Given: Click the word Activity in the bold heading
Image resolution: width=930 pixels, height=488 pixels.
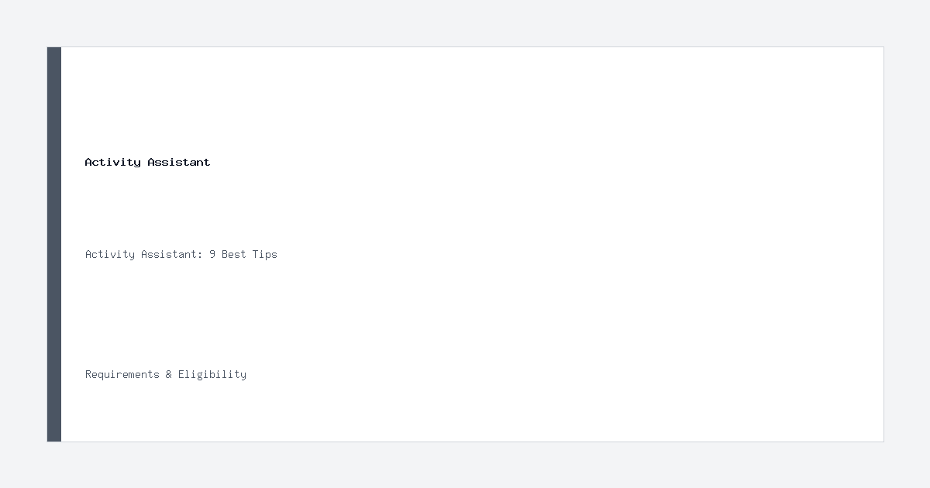Looking at the screenshot, I should click(112, 162).
